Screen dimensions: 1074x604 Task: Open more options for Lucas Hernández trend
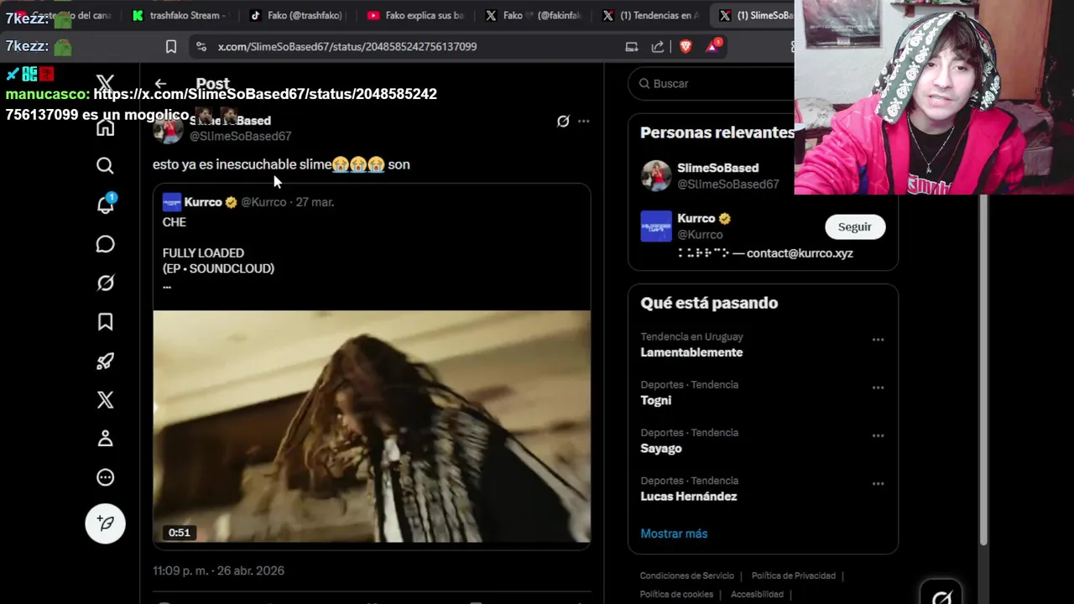(x=878, y=483)
